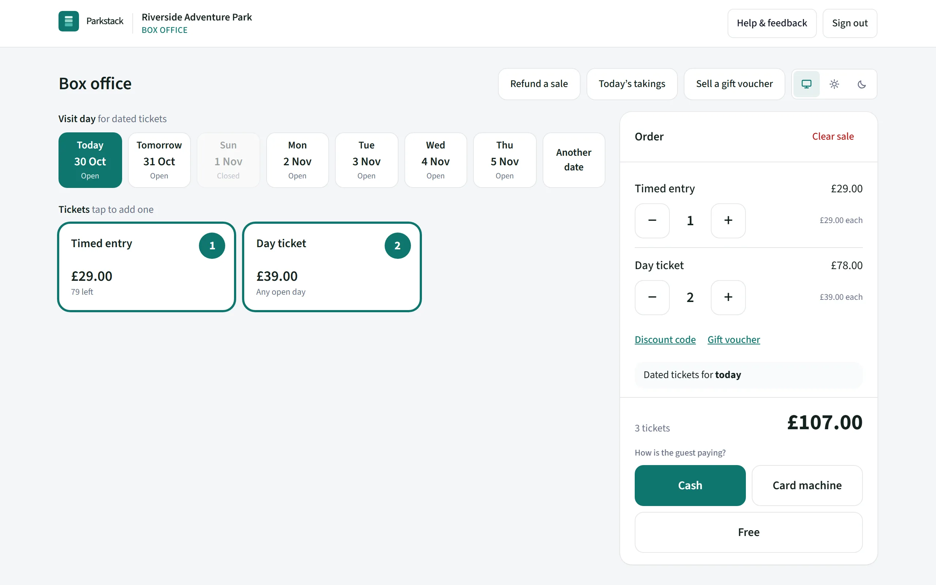Click the '£39.00 each' price text
Screen dimensions: 936x585
pyautogui.click(x=841, y=297)
